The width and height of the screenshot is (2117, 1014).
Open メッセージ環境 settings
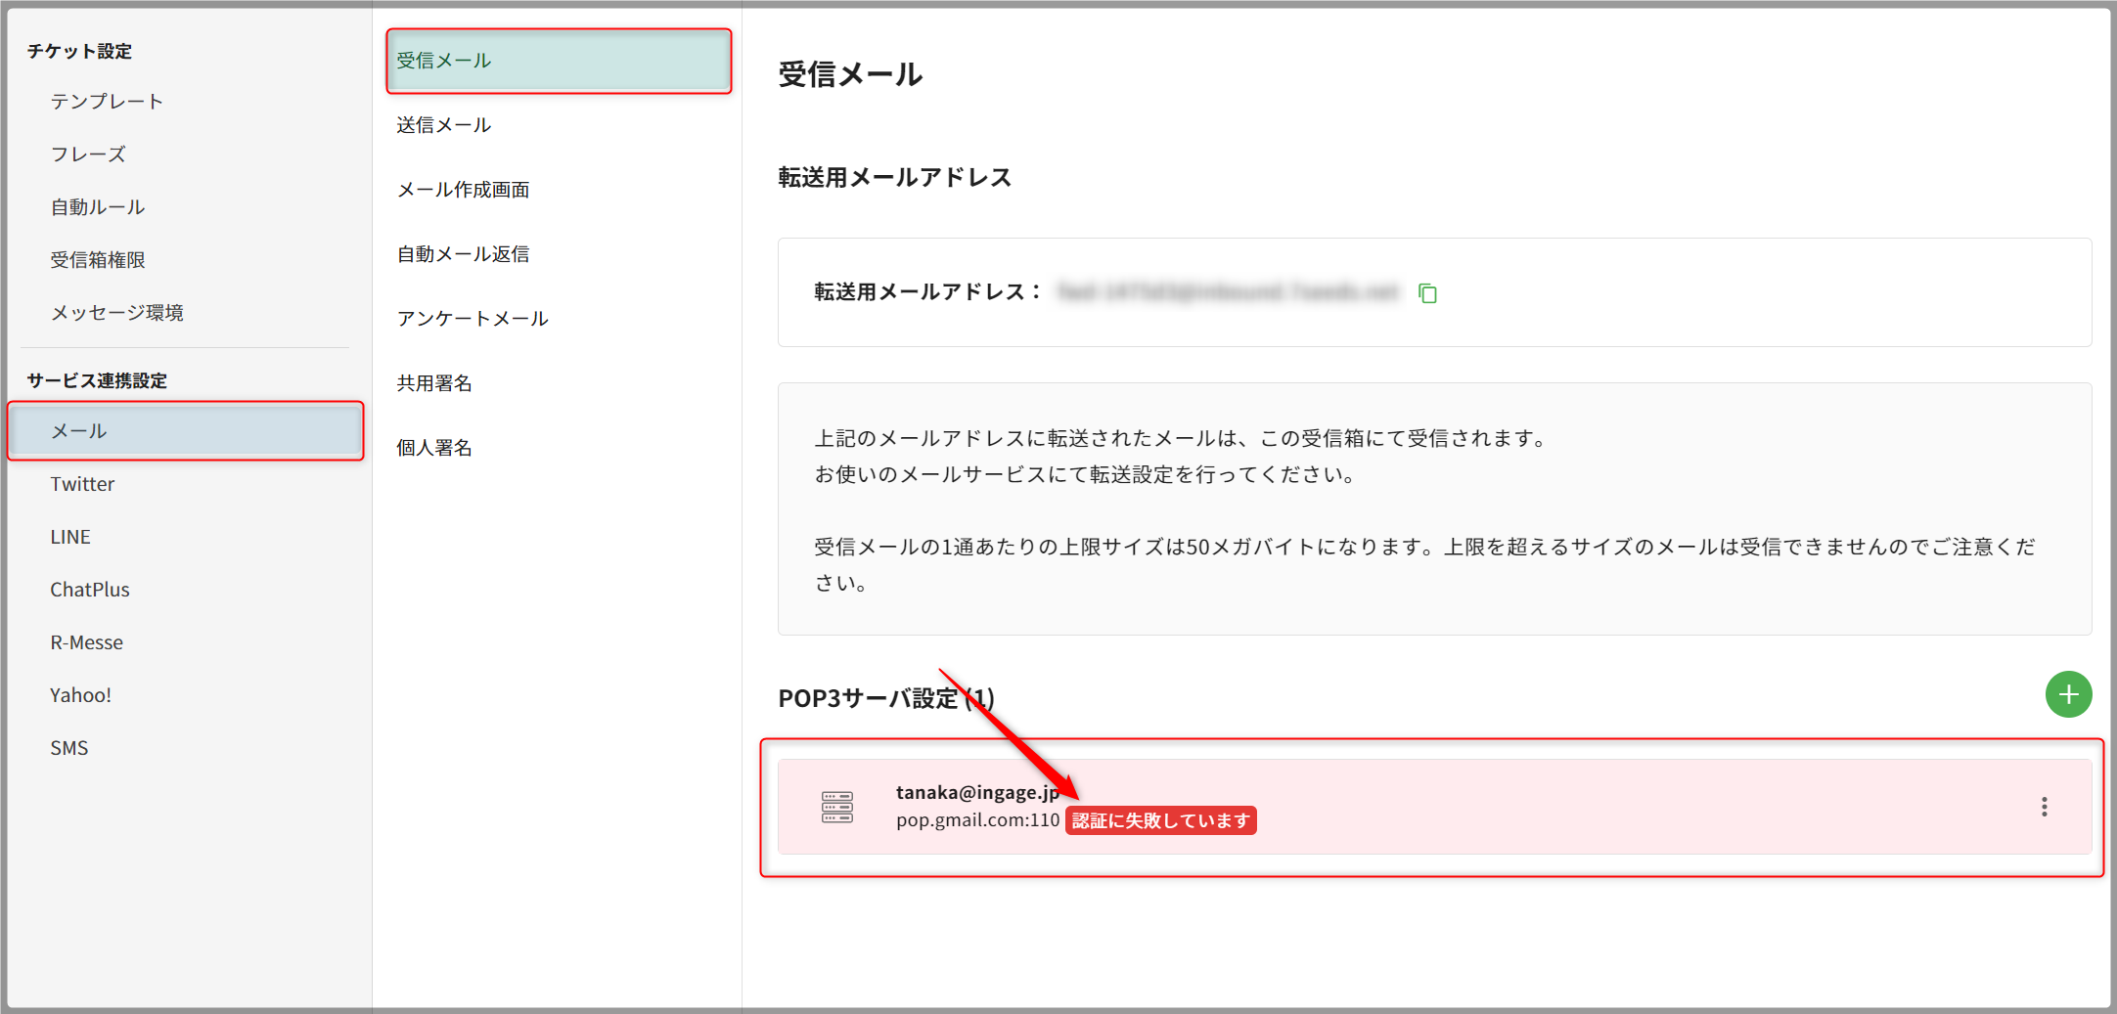(x=116, y=313)
